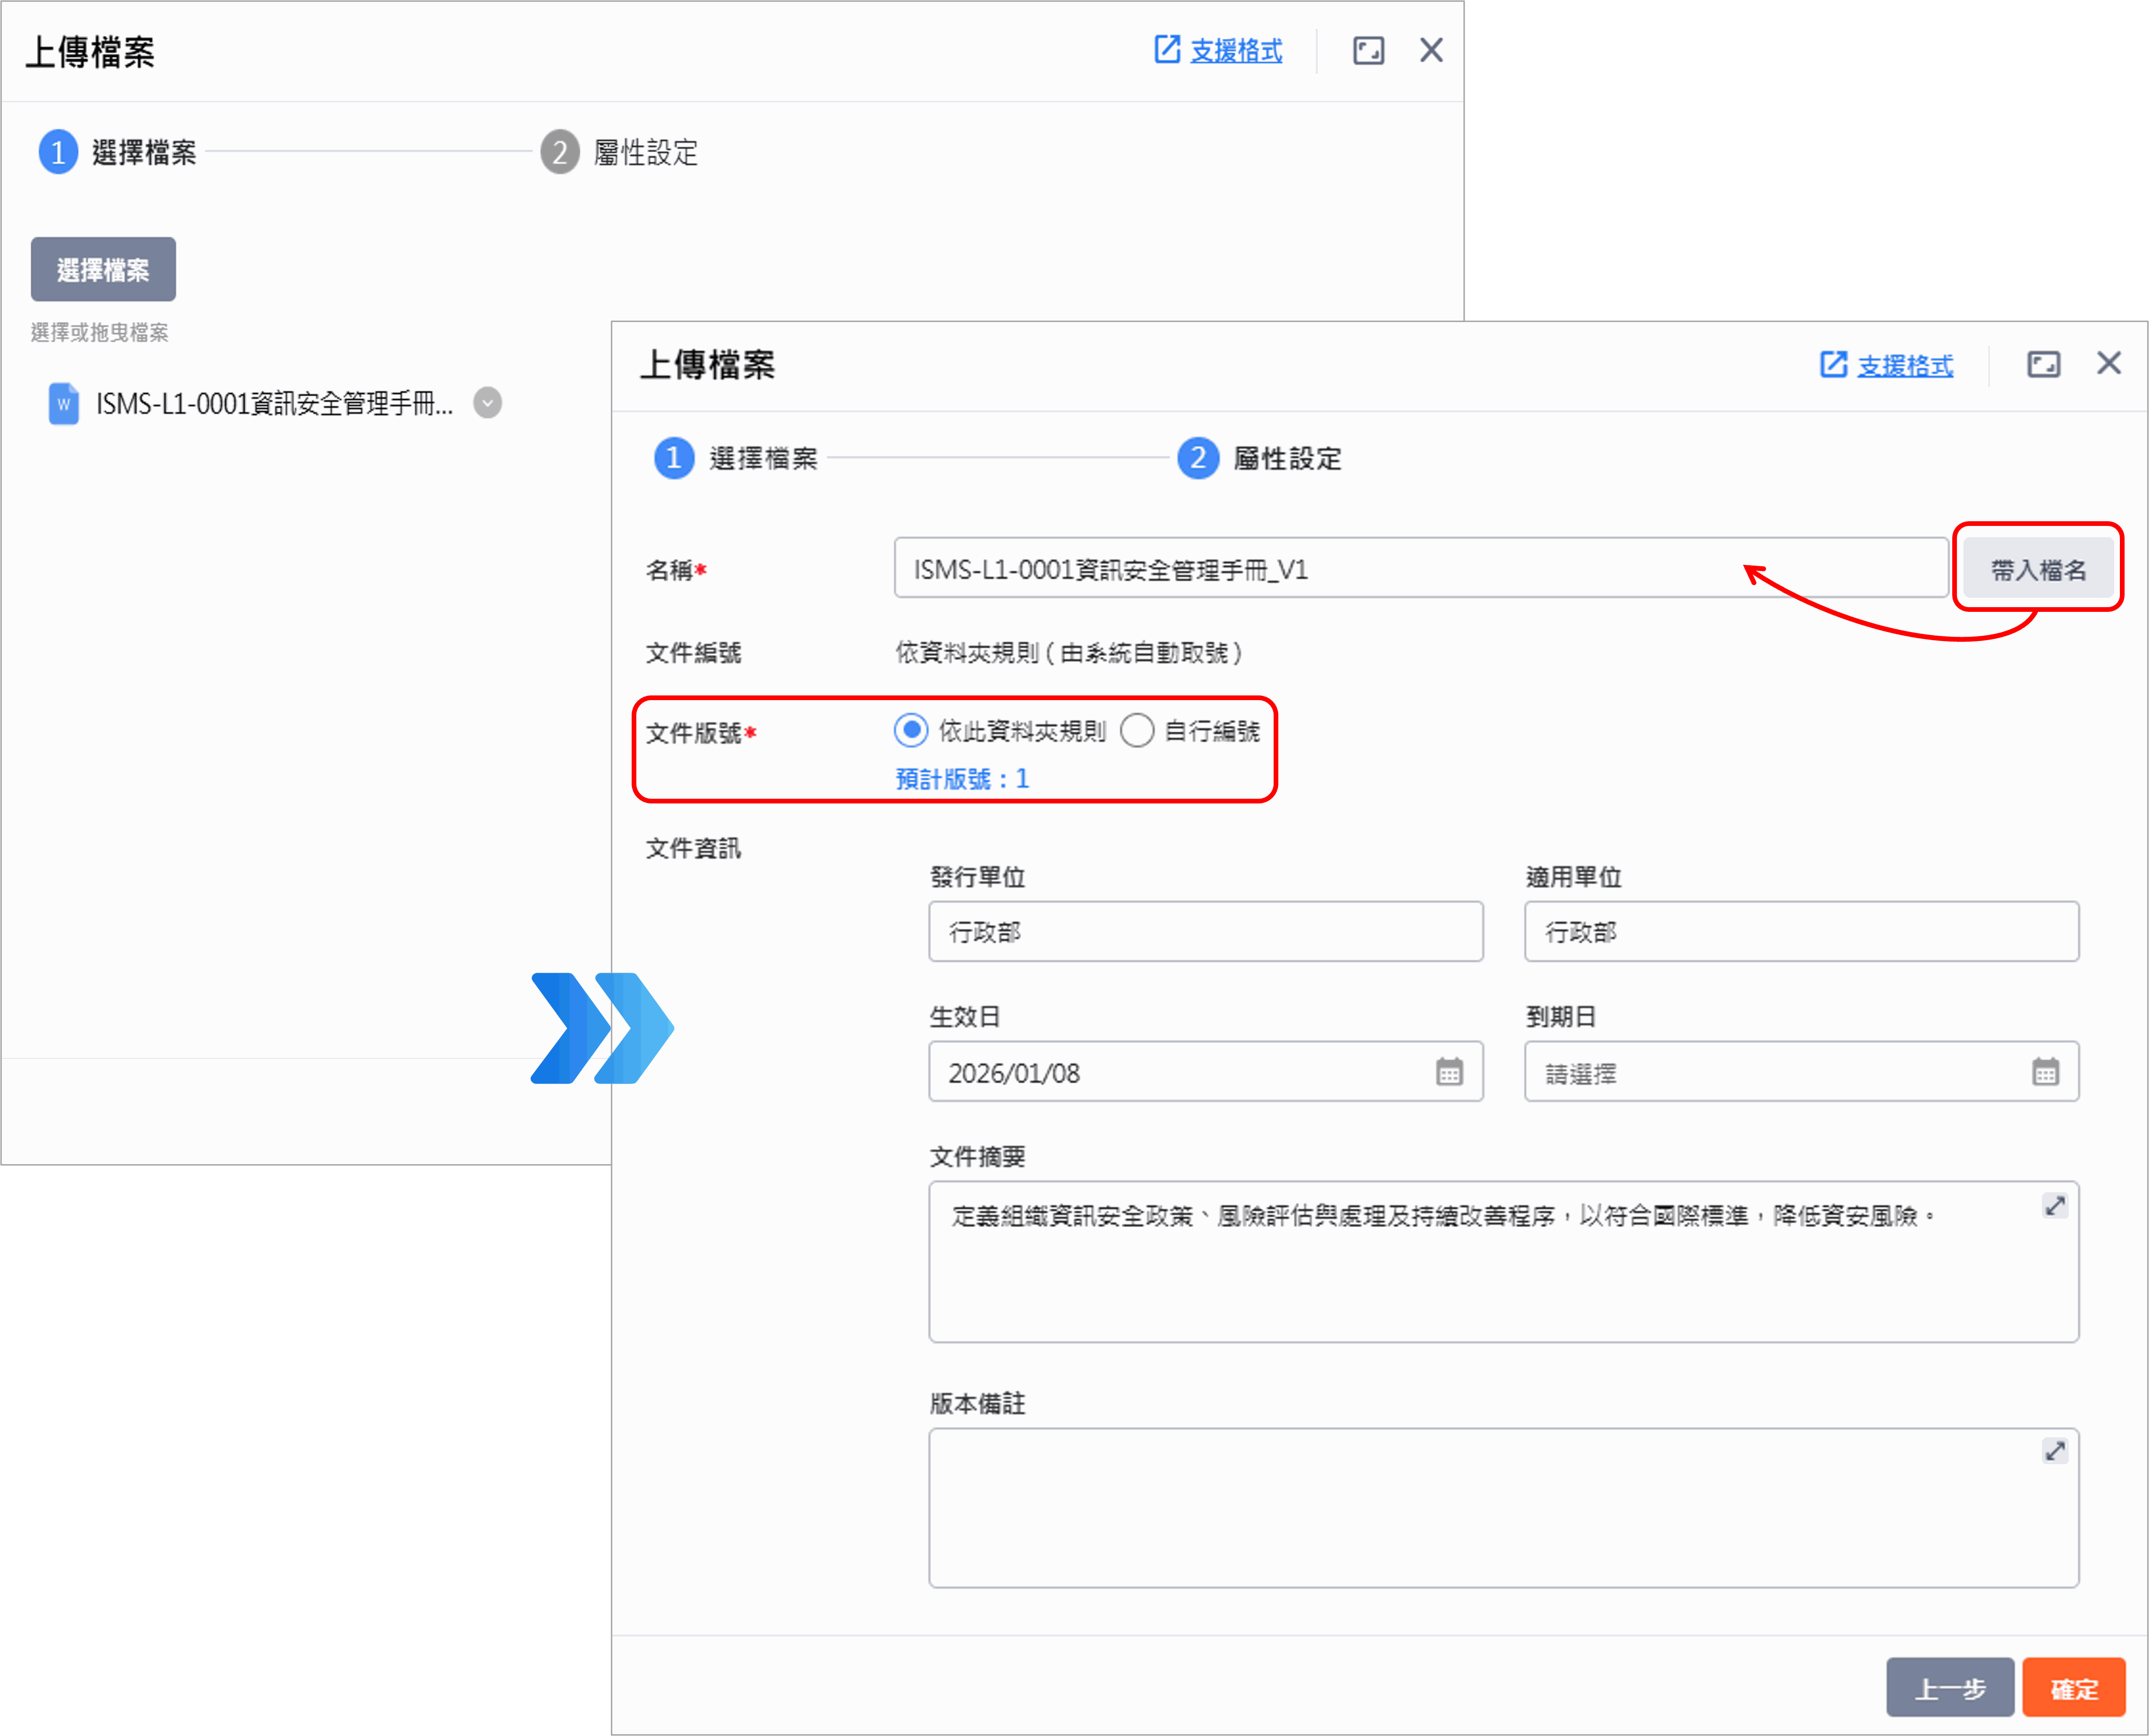Image resolution: width=2149 pixels, height=1736 pixels.
Task: Click the gray 選擇檔案 upload button
Action: point(103,270)
